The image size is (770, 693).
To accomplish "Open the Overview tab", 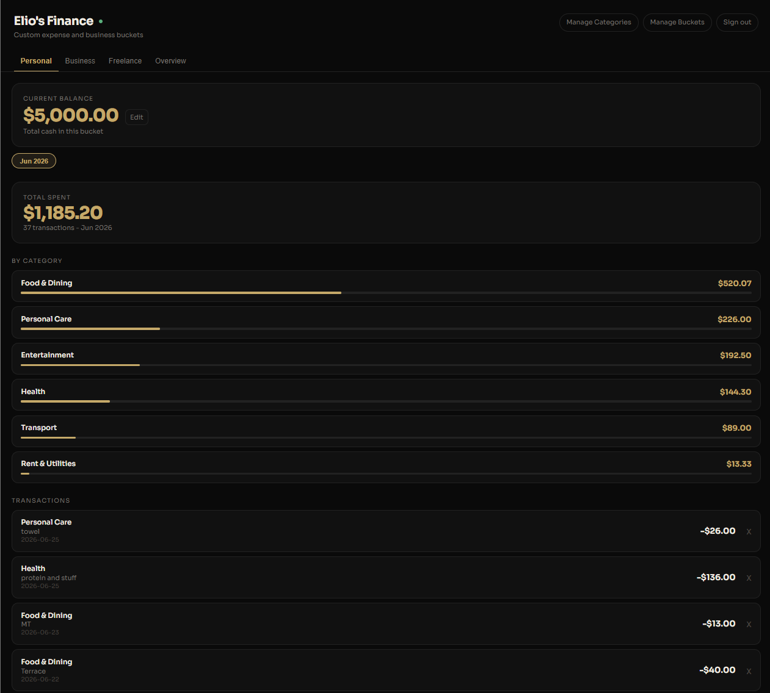I will (x=170, y=61).
